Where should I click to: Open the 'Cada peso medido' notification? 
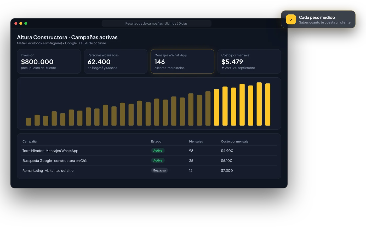pyautogui.click(x=318, y=19)
